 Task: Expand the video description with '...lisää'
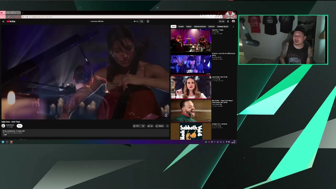pyautogui.click(x=5, y=135)
